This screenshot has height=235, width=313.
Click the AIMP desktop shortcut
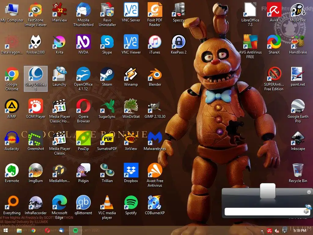tap(12, 109)
